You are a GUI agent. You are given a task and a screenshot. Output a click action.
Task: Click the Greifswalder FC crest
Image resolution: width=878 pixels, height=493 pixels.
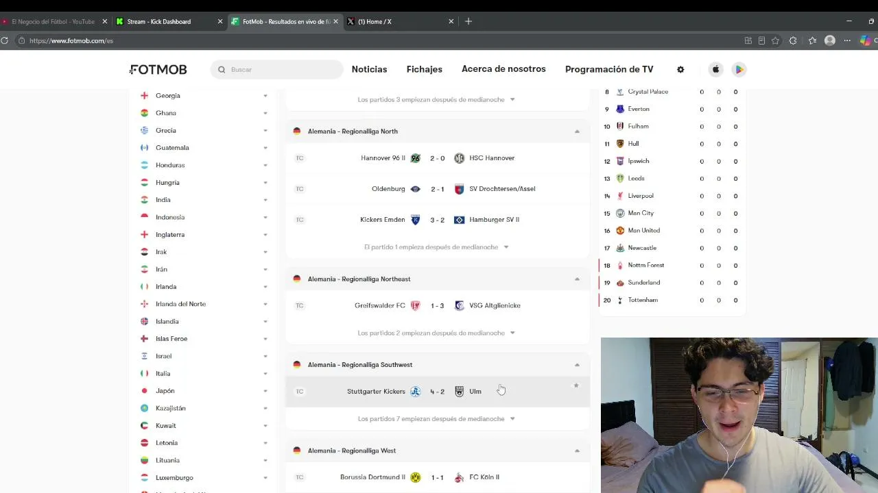pos(415,305)
